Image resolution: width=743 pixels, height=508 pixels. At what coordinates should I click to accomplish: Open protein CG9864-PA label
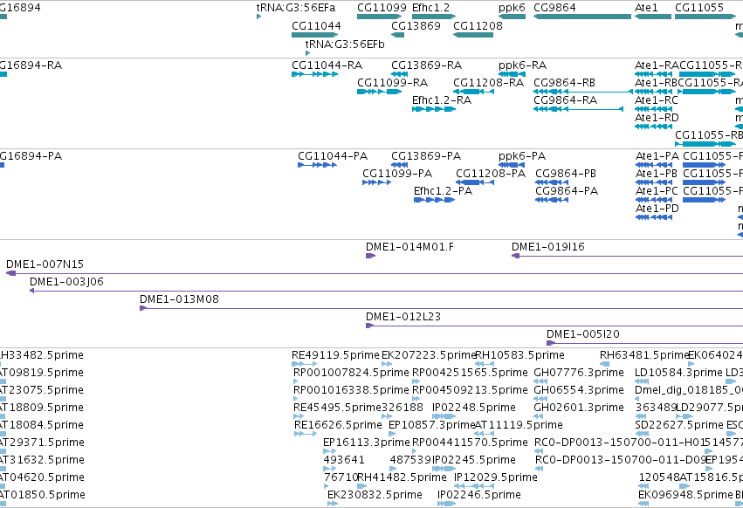(567, 191)
